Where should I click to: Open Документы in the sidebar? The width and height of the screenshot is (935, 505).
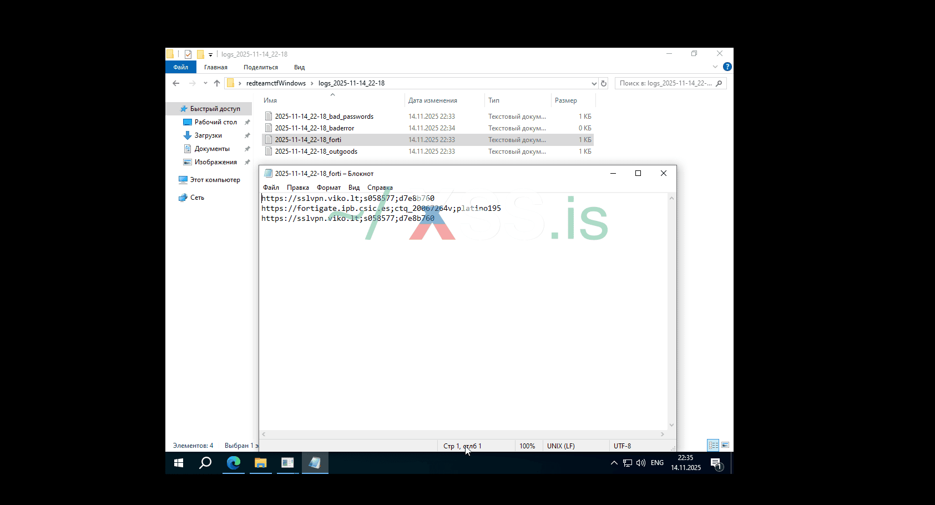(x=212, y=149)
